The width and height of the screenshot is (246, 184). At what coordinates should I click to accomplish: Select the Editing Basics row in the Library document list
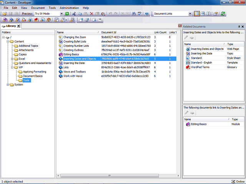click(116, 54)
